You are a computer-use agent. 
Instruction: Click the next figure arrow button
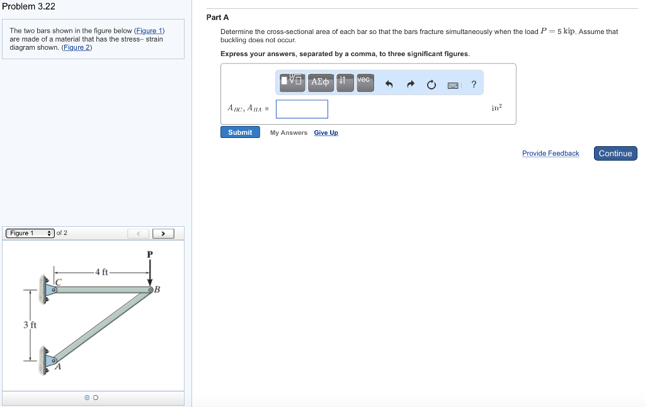click(x=163, y=232)
